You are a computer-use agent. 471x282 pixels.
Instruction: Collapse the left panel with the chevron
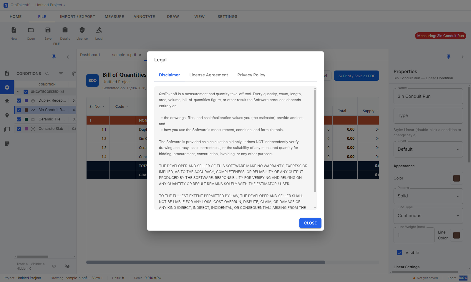tap(68, 57)
